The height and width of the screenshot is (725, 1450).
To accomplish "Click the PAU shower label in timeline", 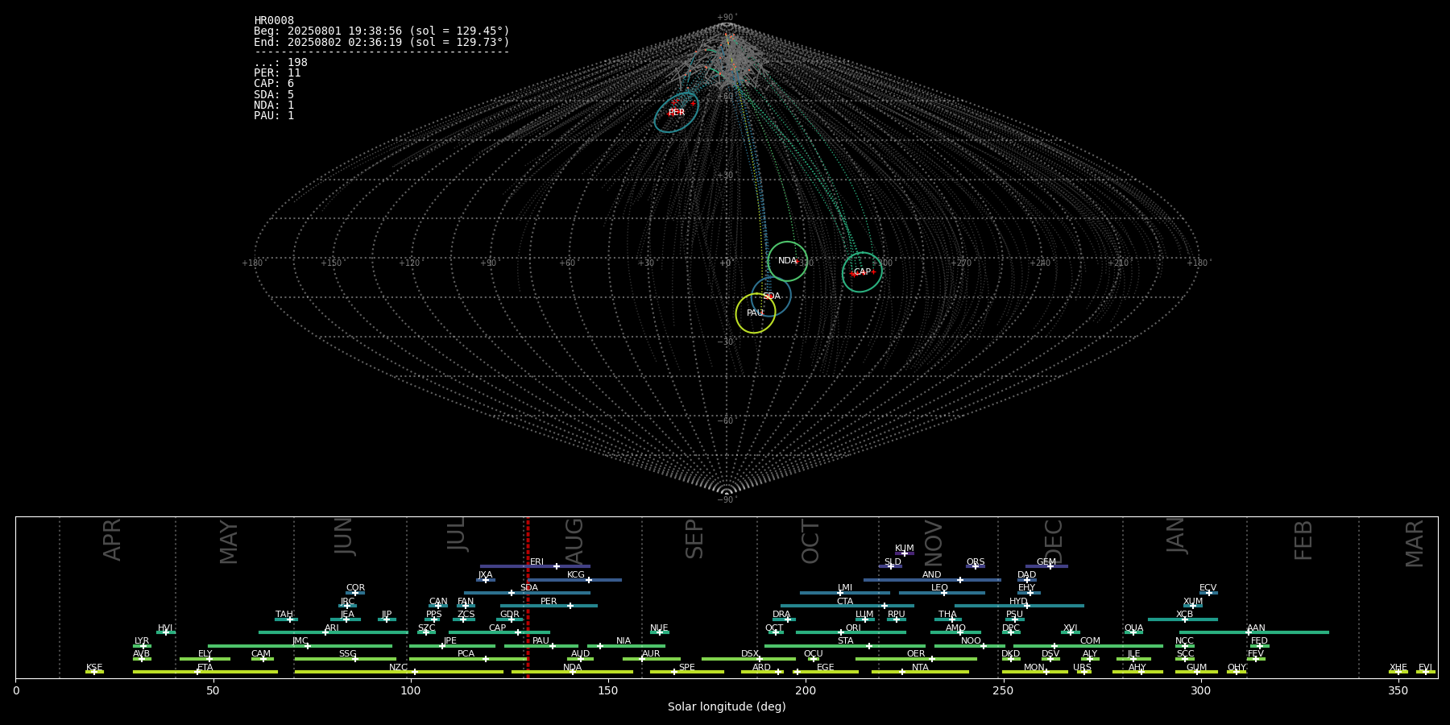I will coord(541,641).
